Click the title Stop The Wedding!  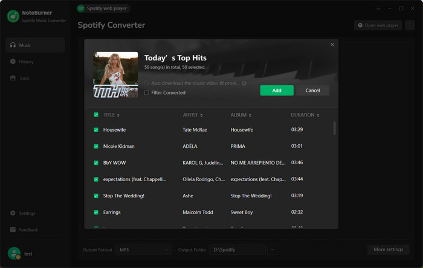coord(123,196)
